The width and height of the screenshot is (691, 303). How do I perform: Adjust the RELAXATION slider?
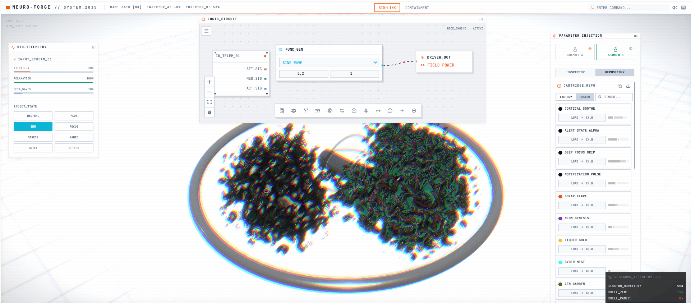(54, 82)
